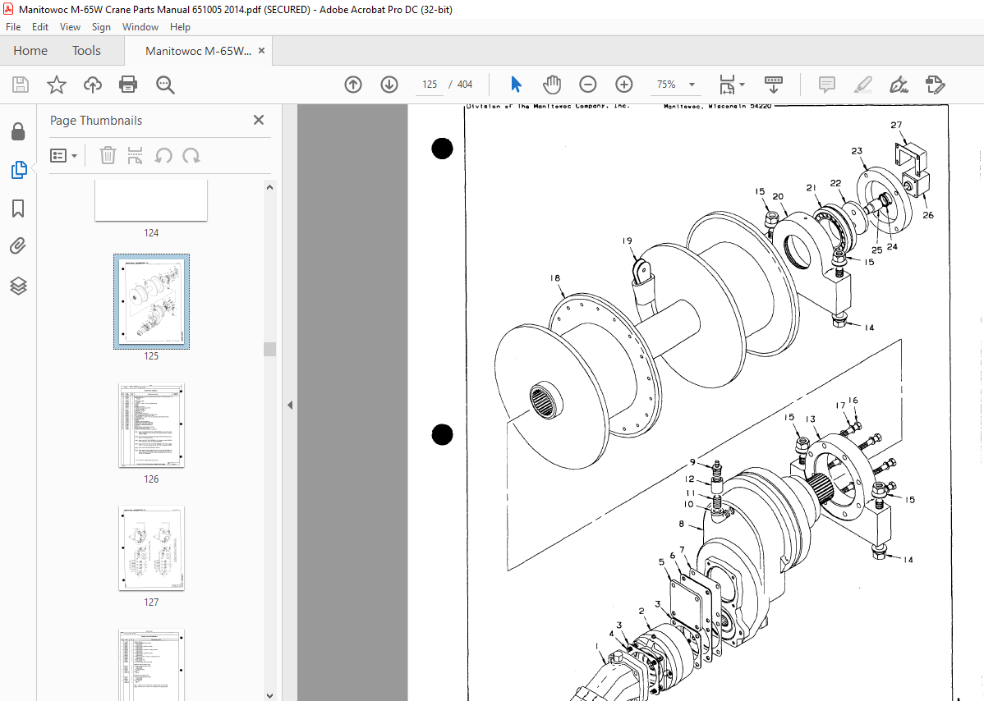Close the Page Thumbnails panel

click(259, 120)
